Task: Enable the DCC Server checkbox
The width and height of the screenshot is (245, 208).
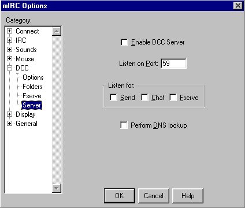Action: coord(124,42)
